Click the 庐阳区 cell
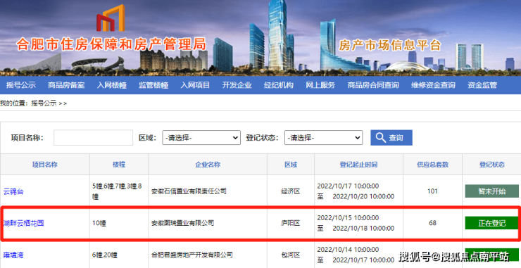521x268 pixels. (291, 223)
